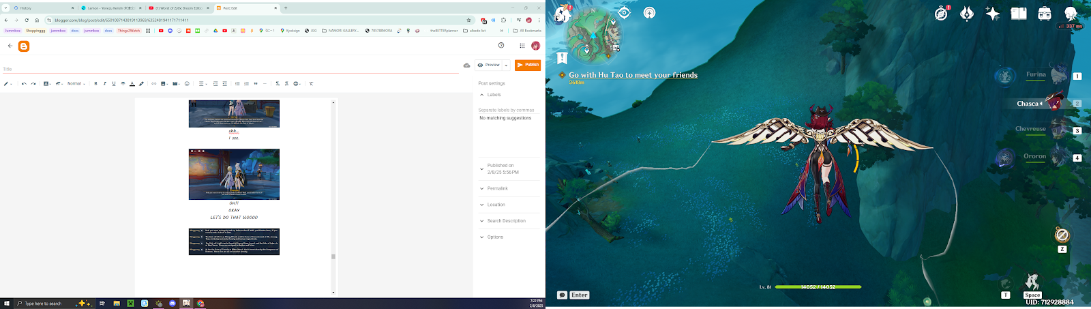Open the Normal paragraph style dropdown
The height and width of the screenshot is (309, 1091).
(x=76, y=84)
